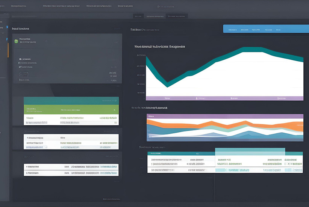Click the second label icon on the purple axis bar
This screenshot has height=207, width=309.
197,98
